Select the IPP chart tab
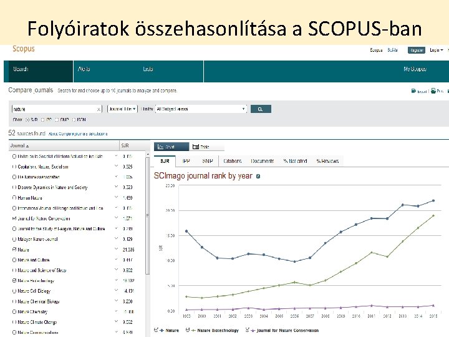 pos(186,161)
